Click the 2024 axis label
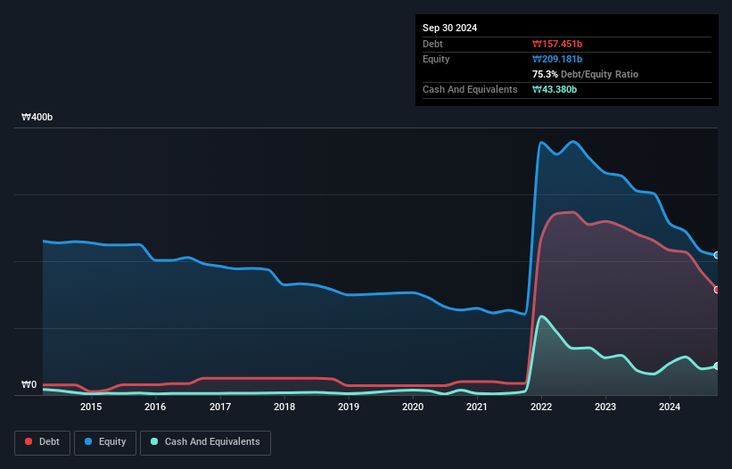The width and height of the screenshot is (732, 469). [x=670, y=407]
